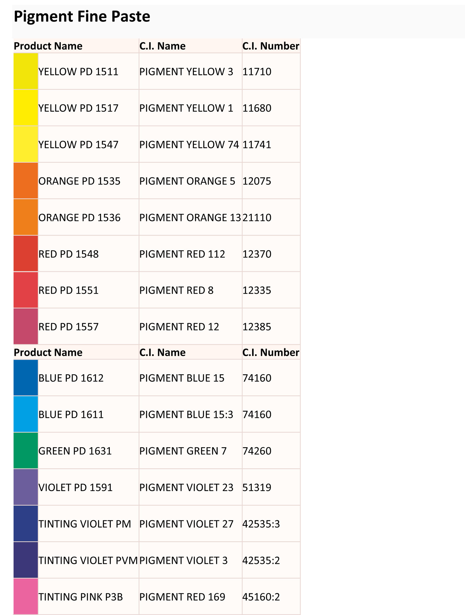Image resolution: width=465 pixels, height=615 pixels.
Task: Select text ORANGE PD 1535
Action: point(79,181)
